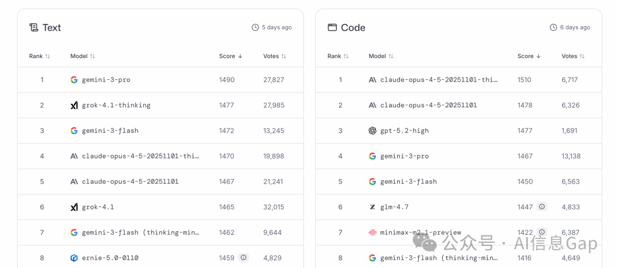Click the Baidu logo beside ernie-5.0-0110
The image size is (617, 268).
pos(74,258)
